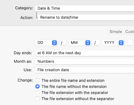Open the Category dropdown showing Date & Time
The height and width of the screenshot is (105, 134).
click(84, 8)
